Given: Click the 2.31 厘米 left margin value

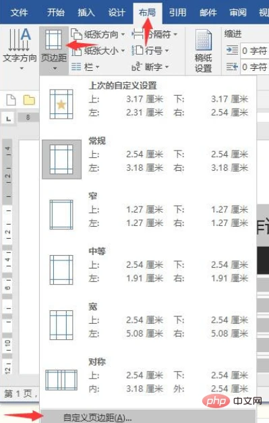Looking at the screenshot, I should click(145, 112).
